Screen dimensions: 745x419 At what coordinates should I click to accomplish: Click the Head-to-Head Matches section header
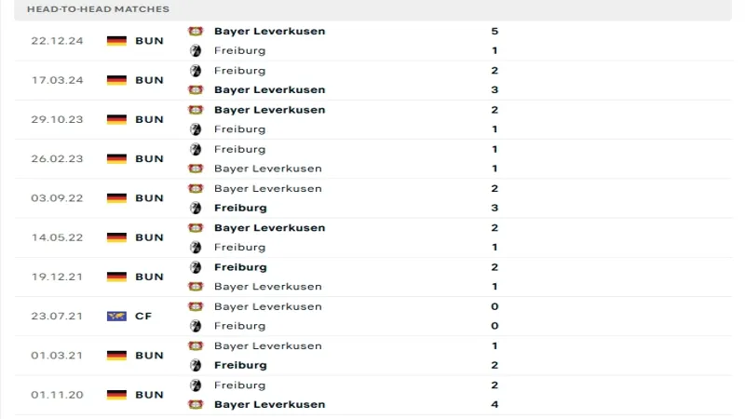[x=98, y=9]
